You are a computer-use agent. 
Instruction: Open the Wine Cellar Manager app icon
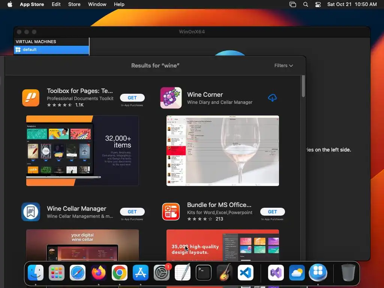(x=31, y=212)
